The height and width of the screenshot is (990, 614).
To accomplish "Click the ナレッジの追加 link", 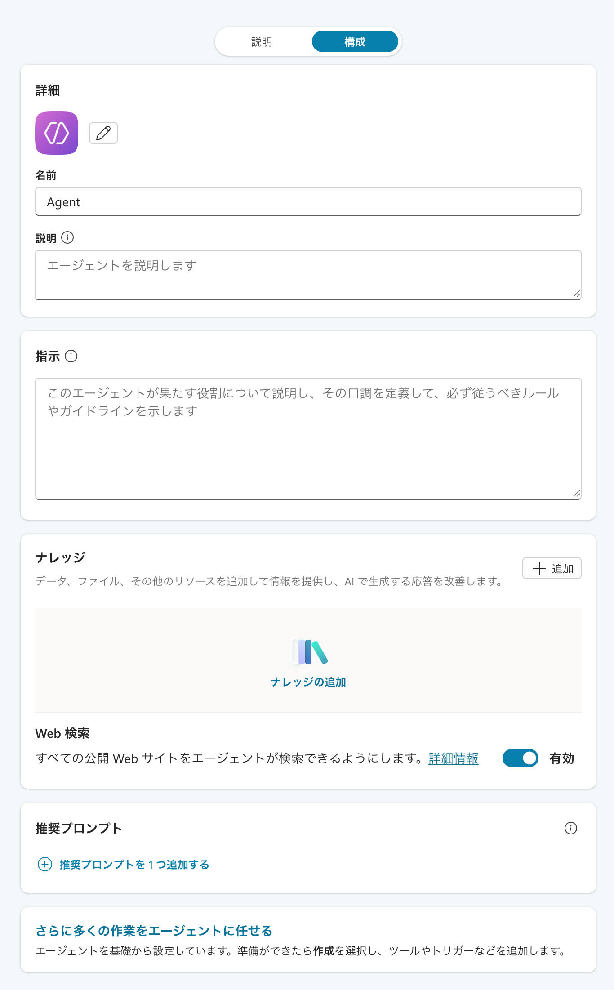I will point(308,682).
